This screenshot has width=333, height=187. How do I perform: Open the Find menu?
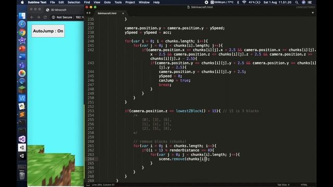coord(87,2)
